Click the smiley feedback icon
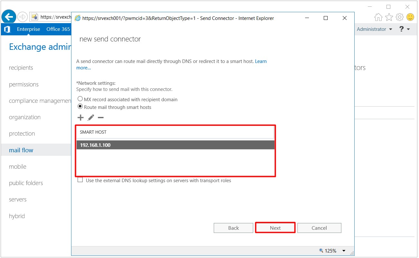Viewport: 419px width, 258px height. pos(410,17)
